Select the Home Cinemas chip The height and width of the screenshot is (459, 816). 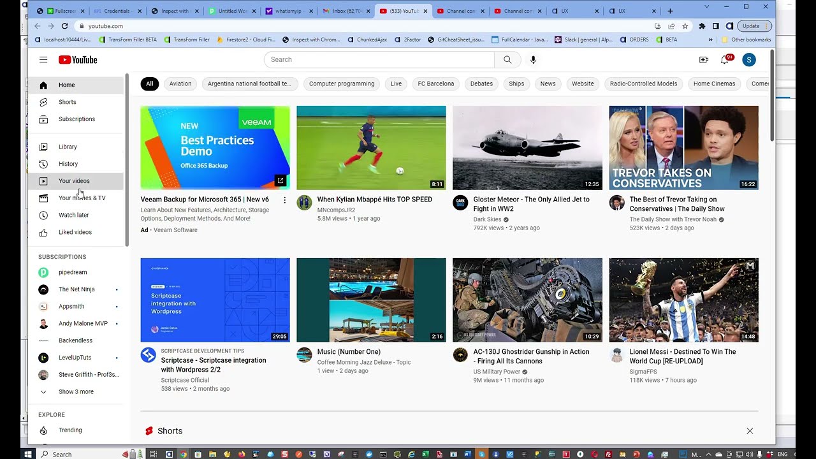pos(714,84)
